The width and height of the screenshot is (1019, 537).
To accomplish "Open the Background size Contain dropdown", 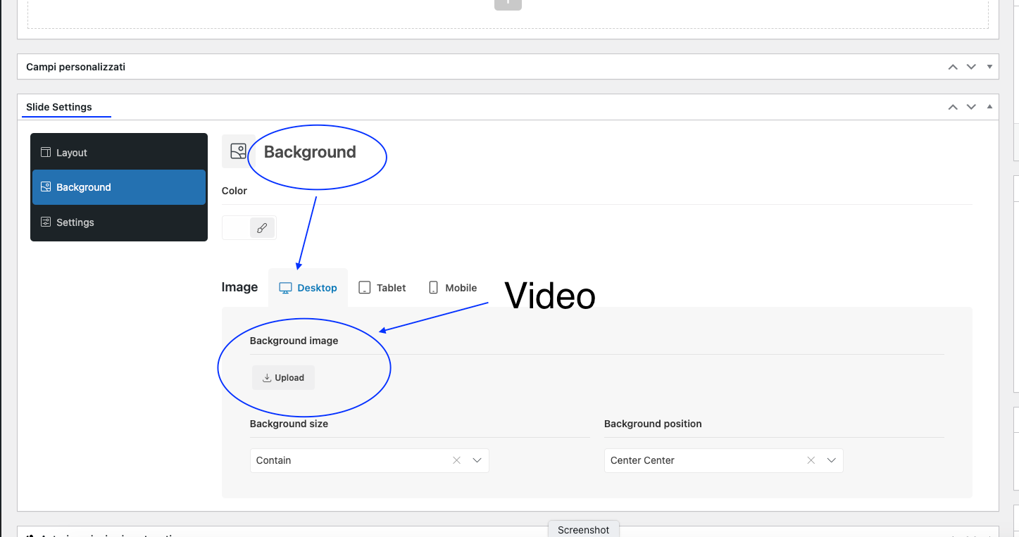I will coord(369,460).
